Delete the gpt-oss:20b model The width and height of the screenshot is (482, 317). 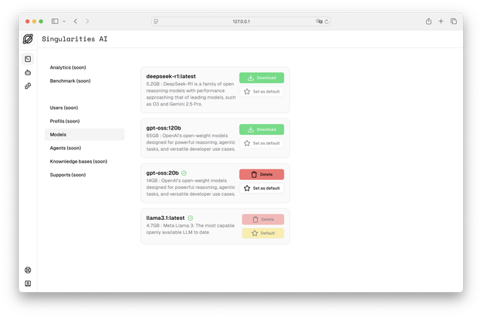point(261,175)
